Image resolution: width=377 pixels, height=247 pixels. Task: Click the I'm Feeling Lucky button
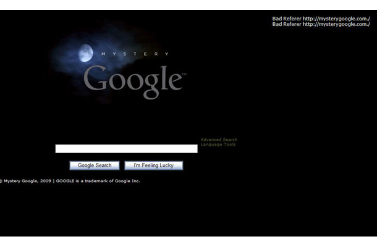coord(154,165)
